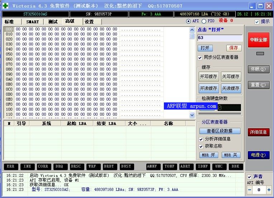Switch to the 标准 tab
This screenshot has height=198, width=274.
point(11,22)
